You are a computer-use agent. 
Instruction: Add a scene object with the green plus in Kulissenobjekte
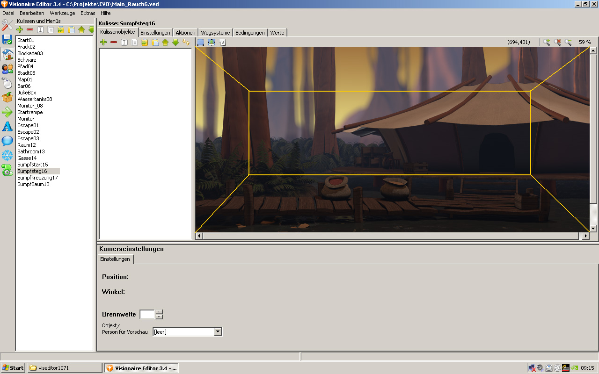tap(103, 43)
